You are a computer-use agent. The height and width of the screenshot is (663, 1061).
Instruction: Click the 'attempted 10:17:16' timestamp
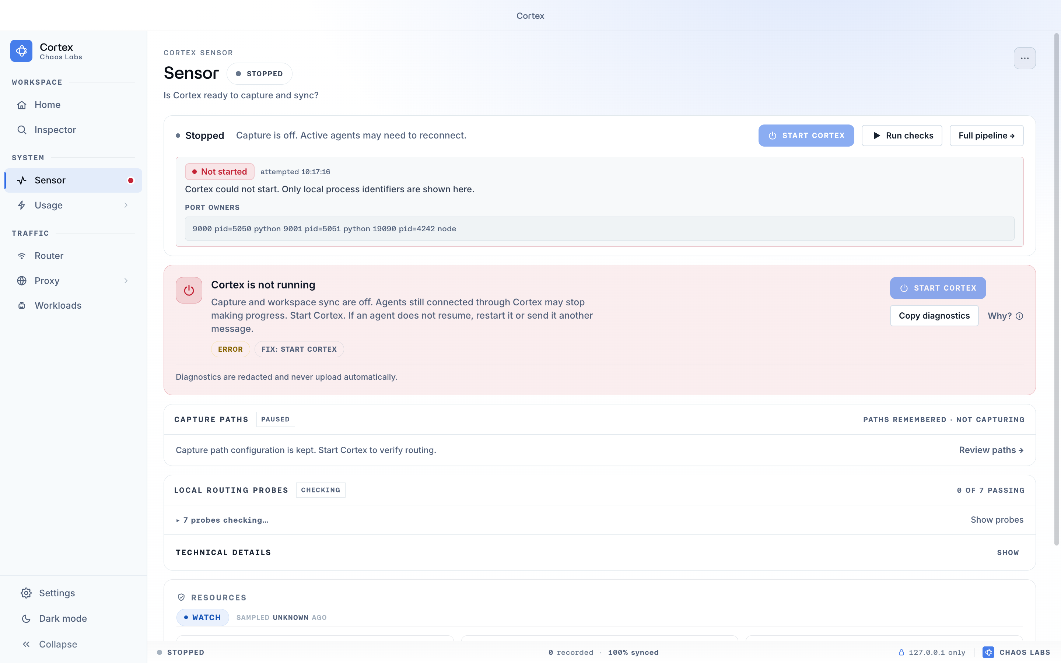(x=295, y=172)
